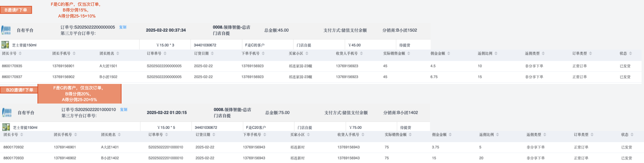Viewport: 644px width, 163px height.
Task: Sort by 收货人手机号 in order S2025022200000005 table
Action: 362,53
